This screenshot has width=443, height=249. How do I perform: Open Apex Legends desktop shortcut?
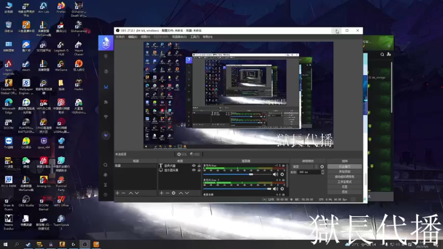coord(8,68)
